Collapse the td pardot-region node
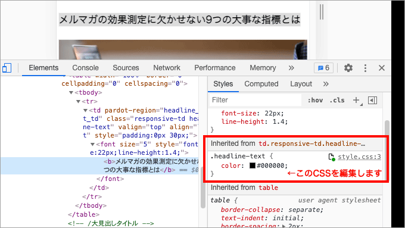The width and height of the screenshot is (405, 228). pyautogui.click(x=85, y=111)
